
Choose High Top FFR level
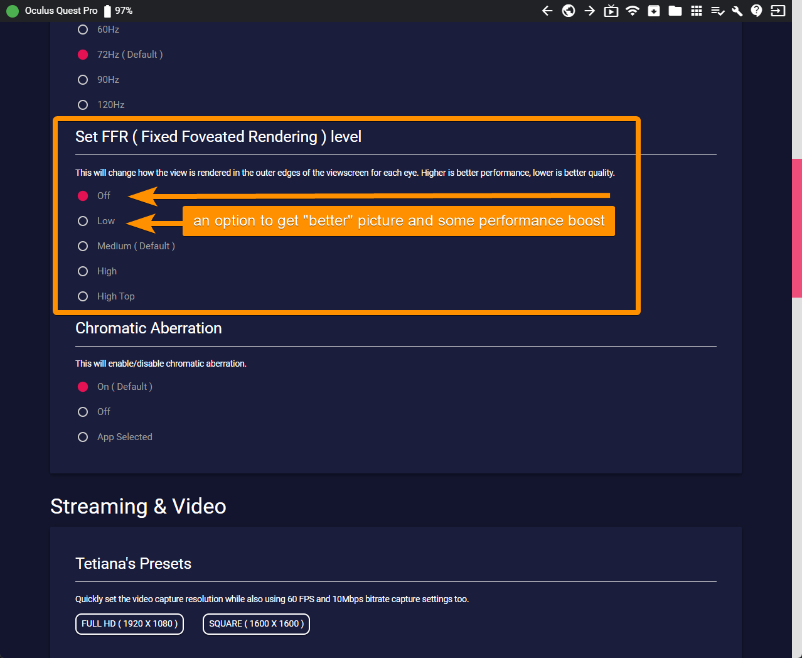point(83,296)
